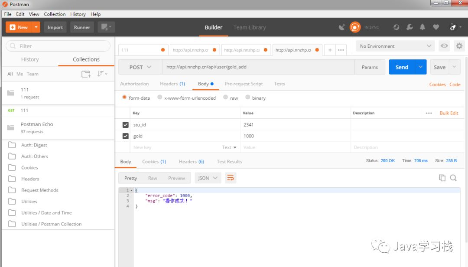Image resolution: width=468 pixels, height=267 pixels.
Task: Click the Params button
Action: tap(370, 67)
